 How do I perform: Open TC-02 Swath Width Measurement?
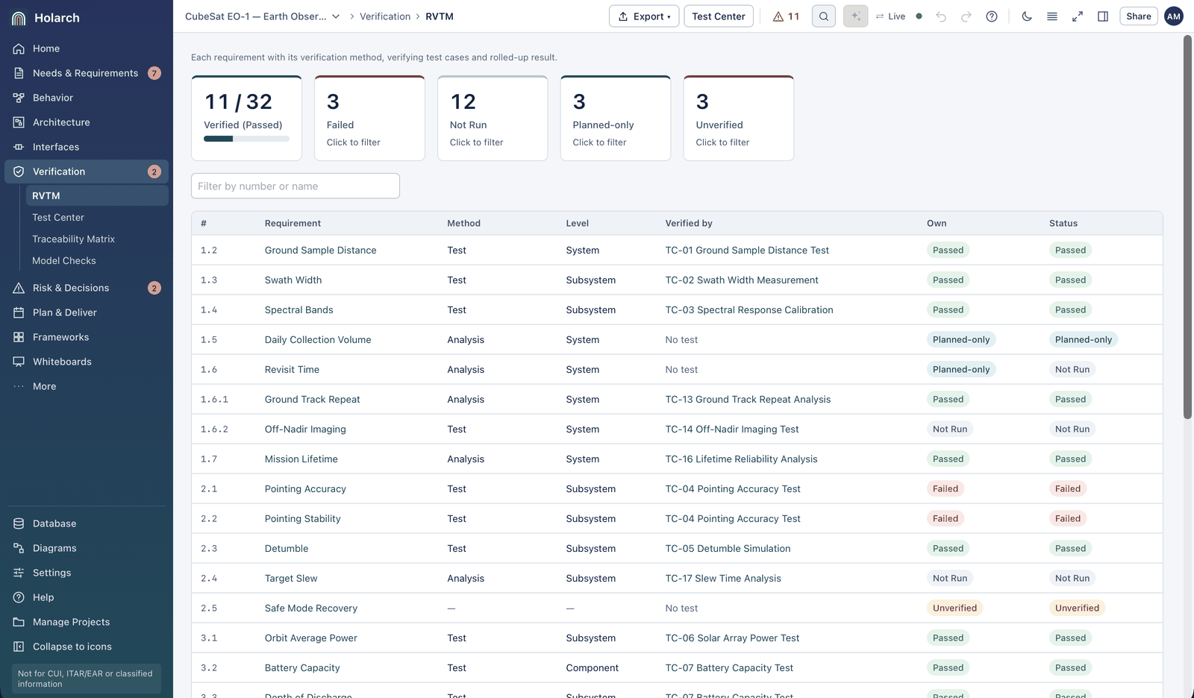742,280
